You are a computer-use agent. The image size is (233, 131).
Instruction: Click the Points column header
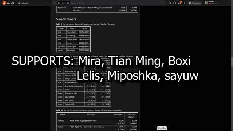(x=84, y=28)
